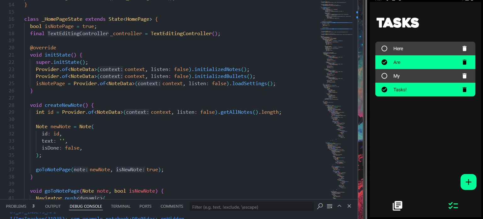Select the checklist tasks icon in bottom navigation
483x219 pixels.
[453, 206]
